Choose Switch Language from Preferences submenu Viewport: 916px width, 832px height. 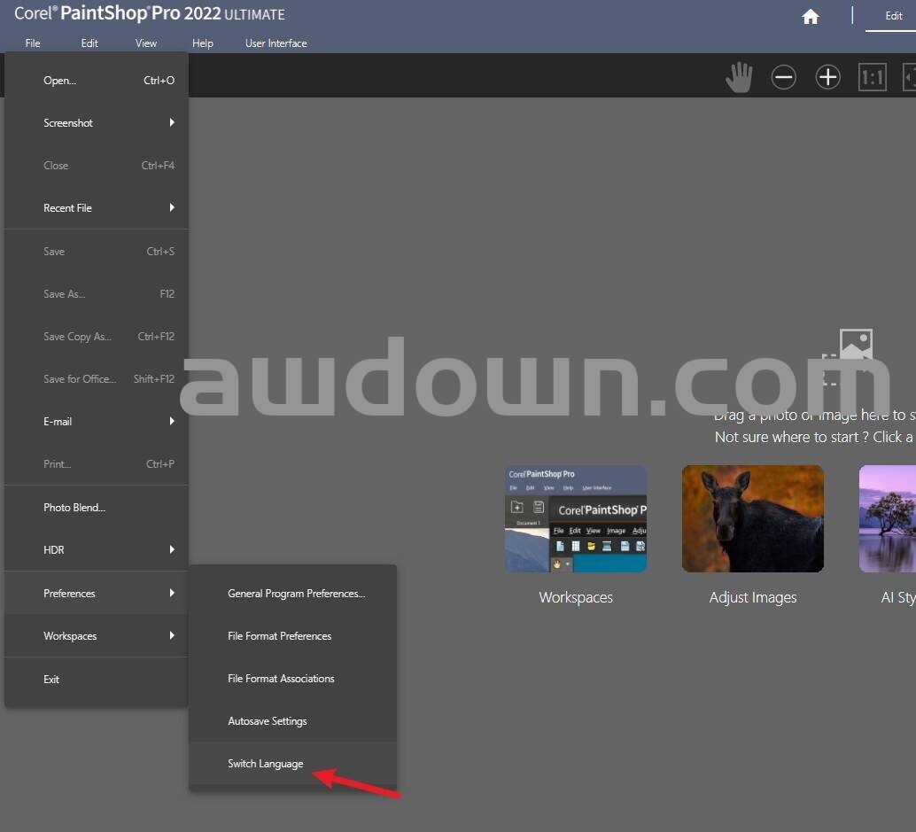click(266, 764)
